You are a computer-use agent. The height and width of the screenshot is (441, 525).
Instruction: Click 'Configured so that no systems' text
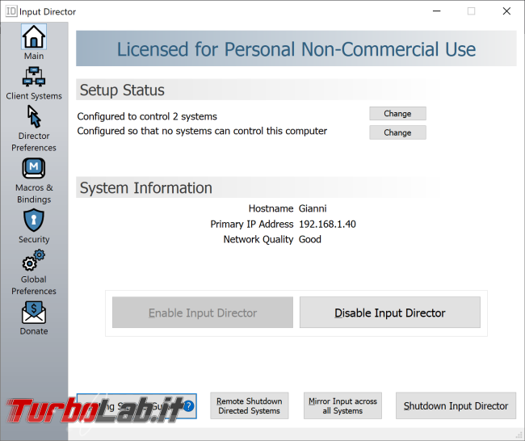point(202,131)
